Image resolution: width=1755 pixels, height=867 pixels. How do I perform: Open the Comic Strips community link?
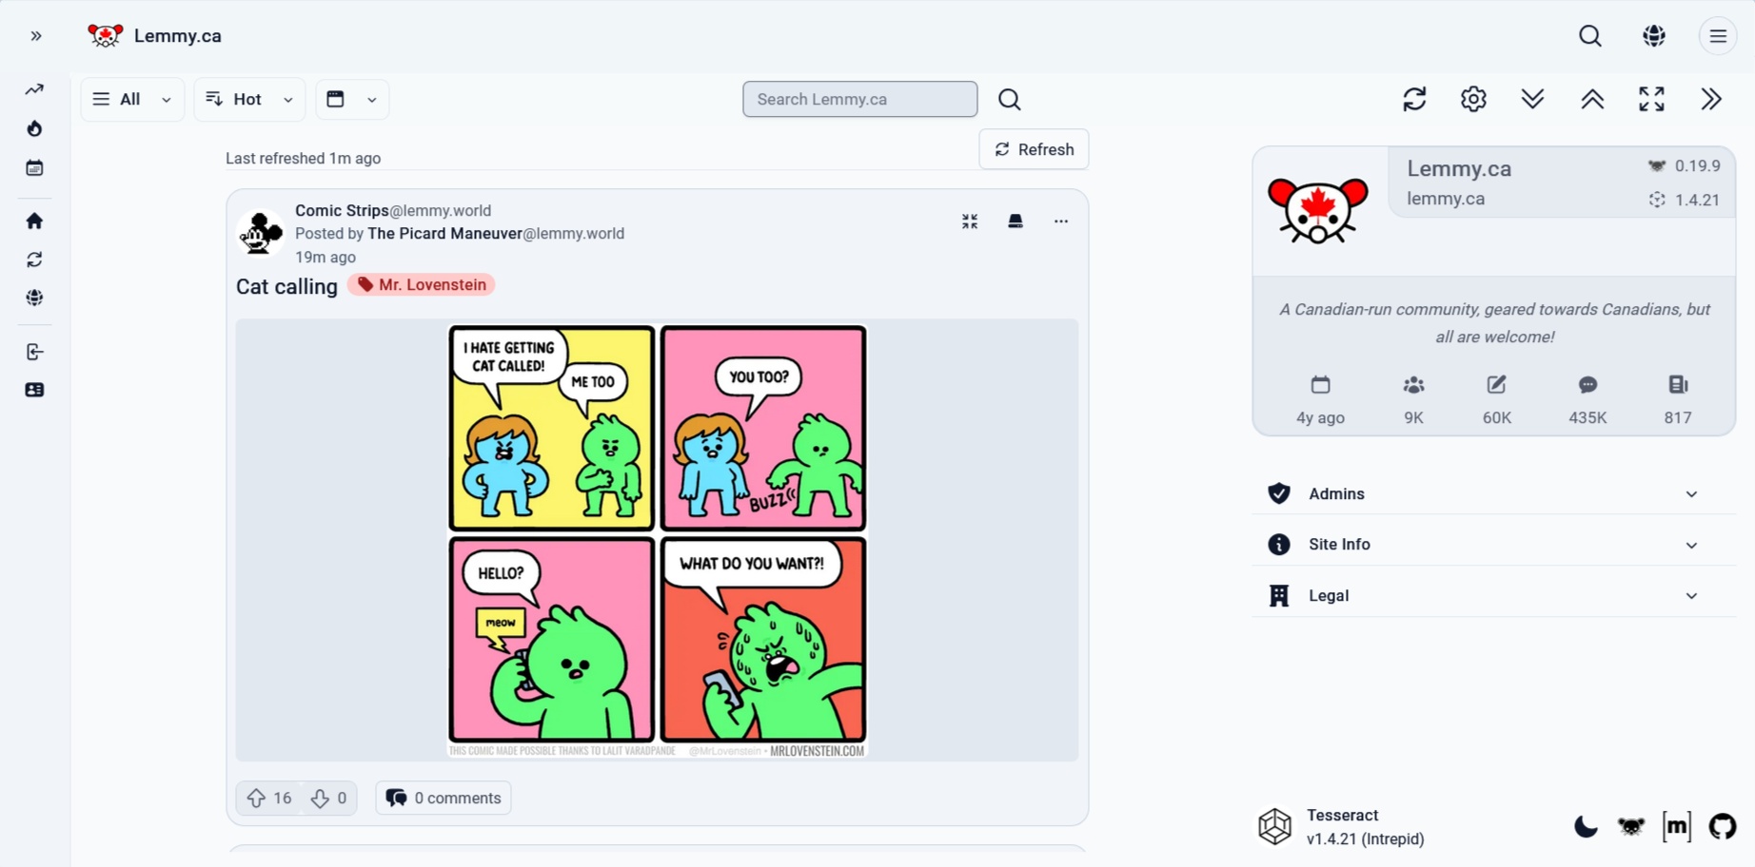pyautogui.click(x=393, y=211)
